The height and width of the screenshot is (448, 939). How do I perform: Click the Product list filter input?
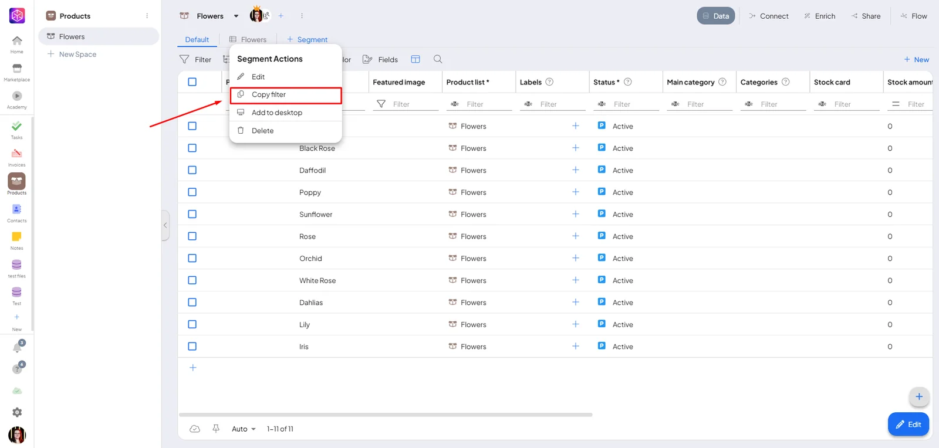click(489, 104)
